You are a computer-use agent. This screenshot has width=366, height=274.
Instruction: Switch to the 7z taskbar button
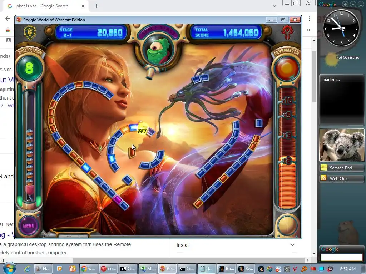pos(128,269)
